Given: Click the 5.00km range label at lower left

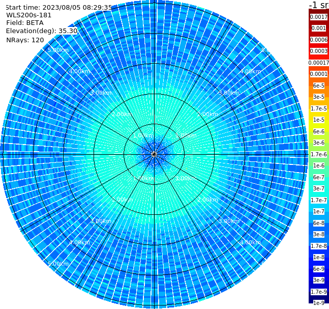Looking at the screenshot, I should click(x=58, y=264).
